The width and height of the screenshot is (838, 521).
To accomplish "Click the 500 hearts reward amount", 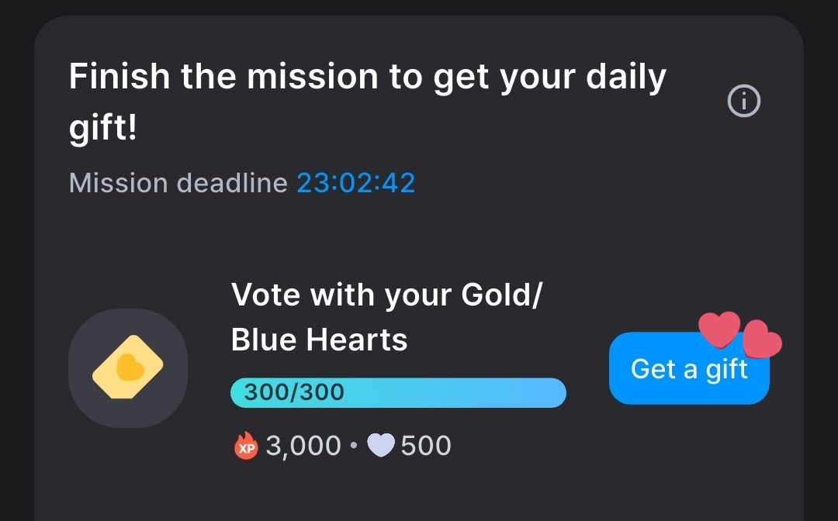I will [x=426, y=446].
